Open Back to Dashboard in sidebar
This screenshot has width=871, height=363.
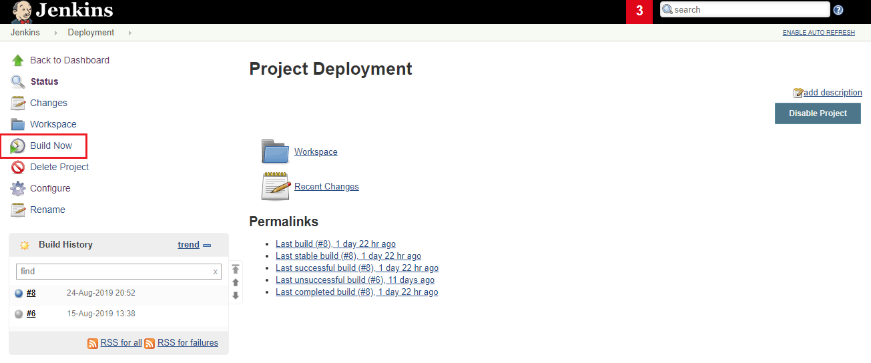pyautogui.click(x=69, y=60)
